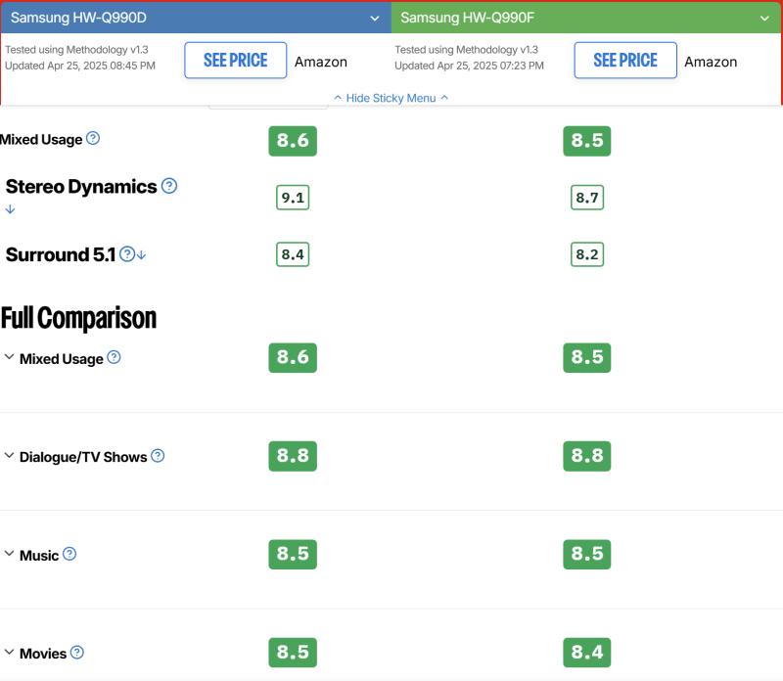Open Amazon link for HW-Q990D
Image resolution: width=783 pixels, height=681 pixels.
321,62
